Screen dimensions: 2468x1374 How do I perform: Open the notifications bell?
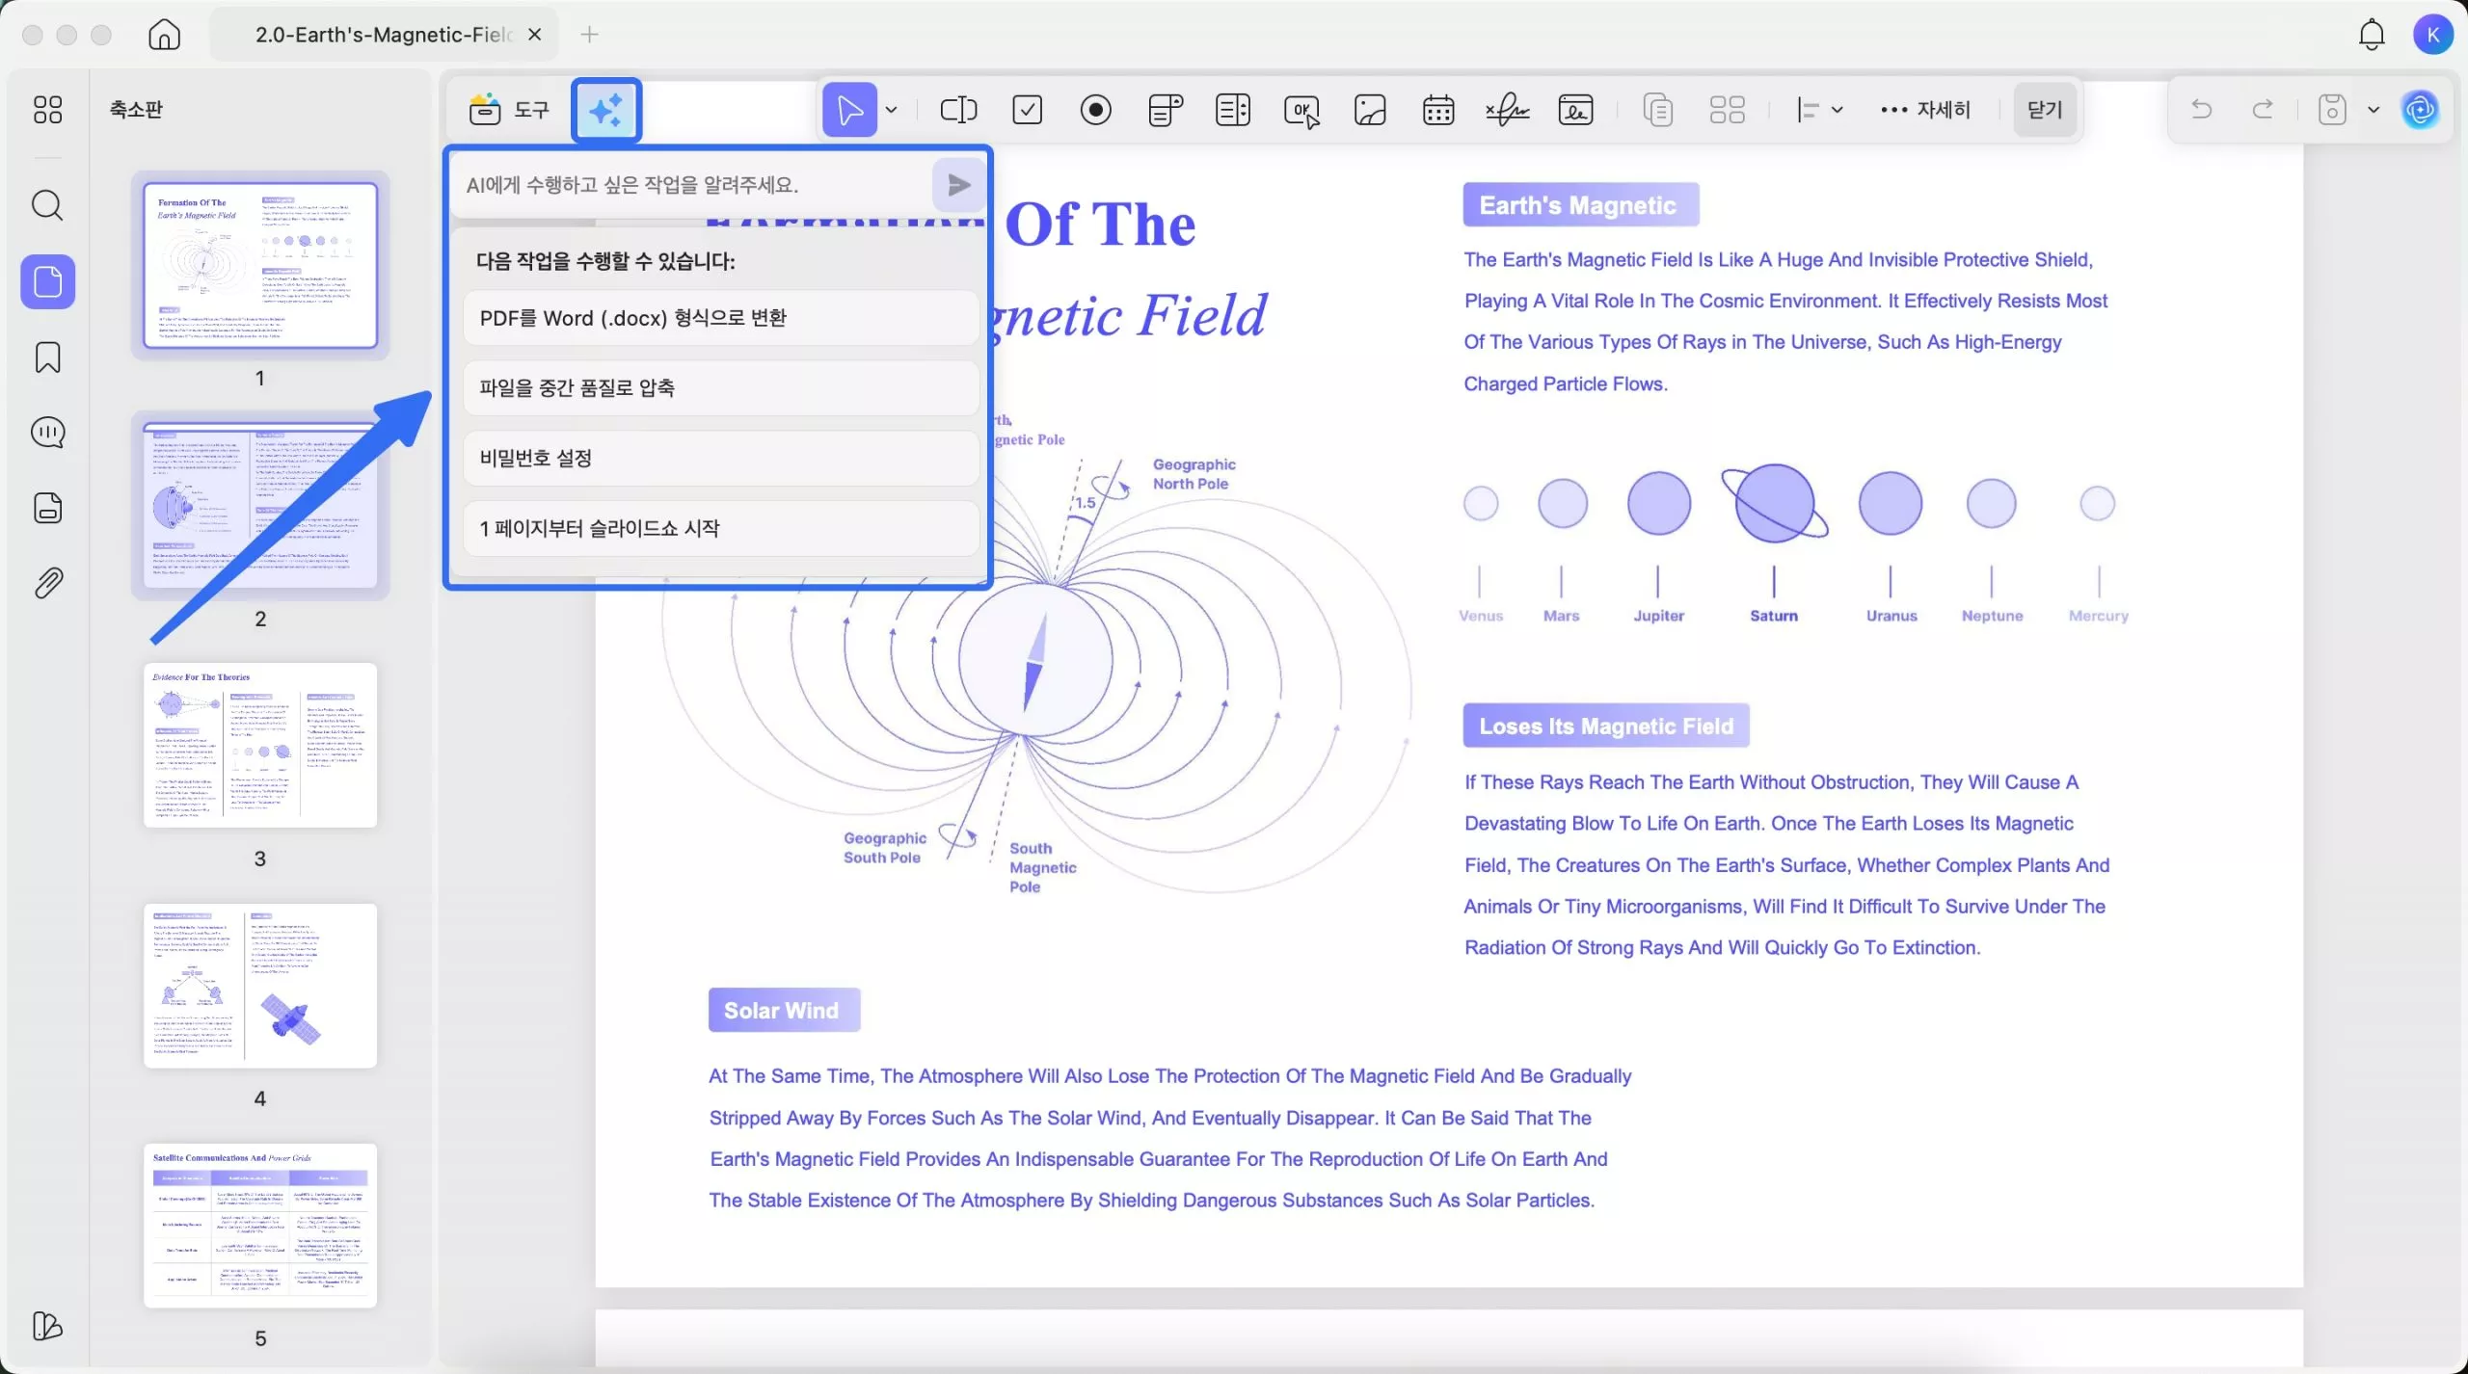2372,35
